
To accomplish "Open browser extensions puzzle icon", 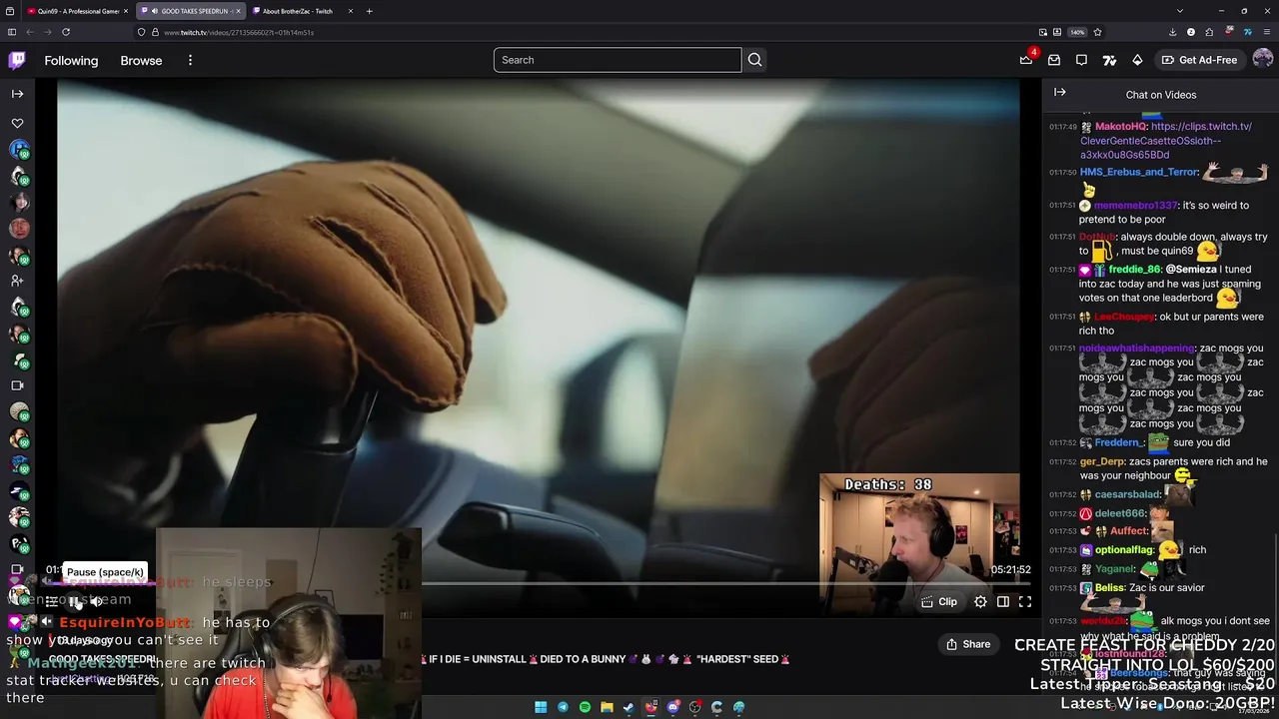I will [x=1209, y=32].
